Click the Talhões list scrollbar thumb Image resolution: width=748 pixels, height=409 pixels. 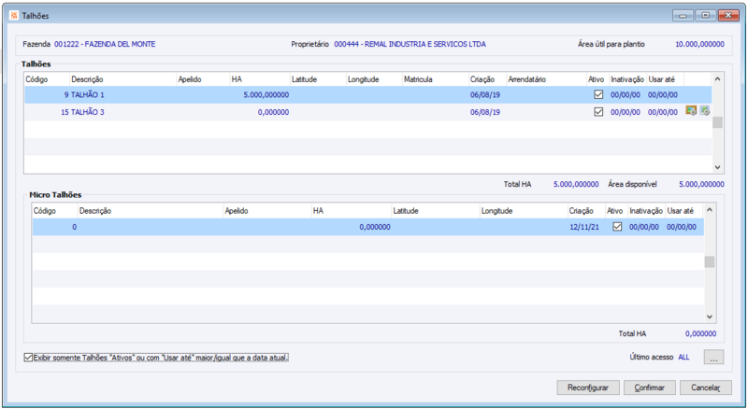pyautogui.click(x=717, y=122)
